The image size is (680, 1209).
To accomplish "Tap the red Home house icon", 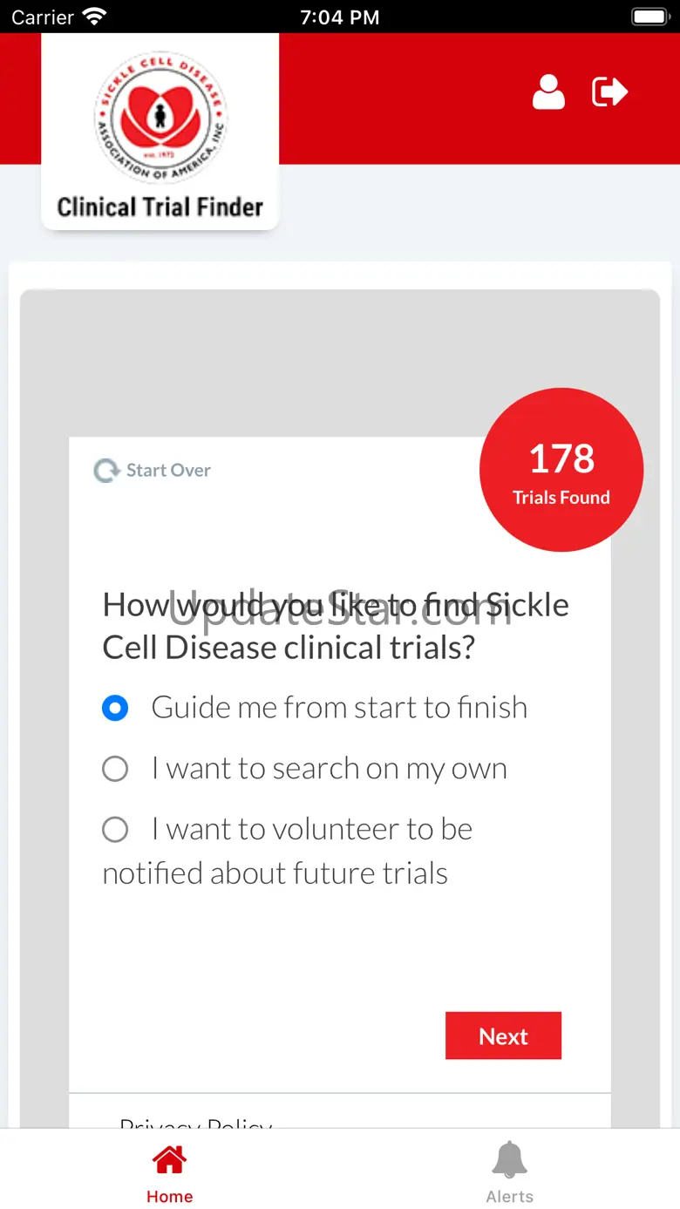I will (x=169, y=1160).
